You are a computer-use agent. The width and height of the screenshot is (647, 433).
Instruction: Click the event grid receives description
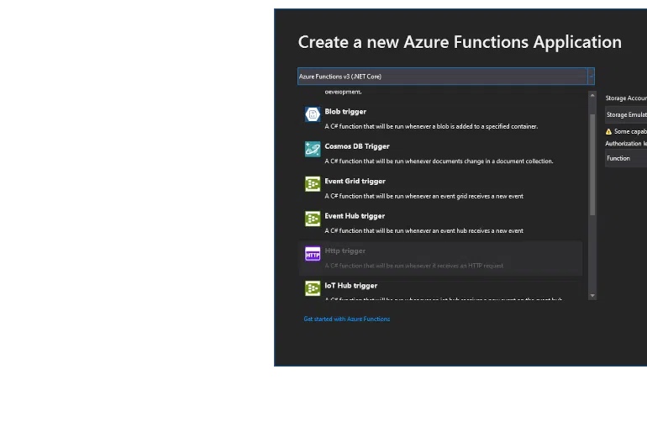pos(423,196)
